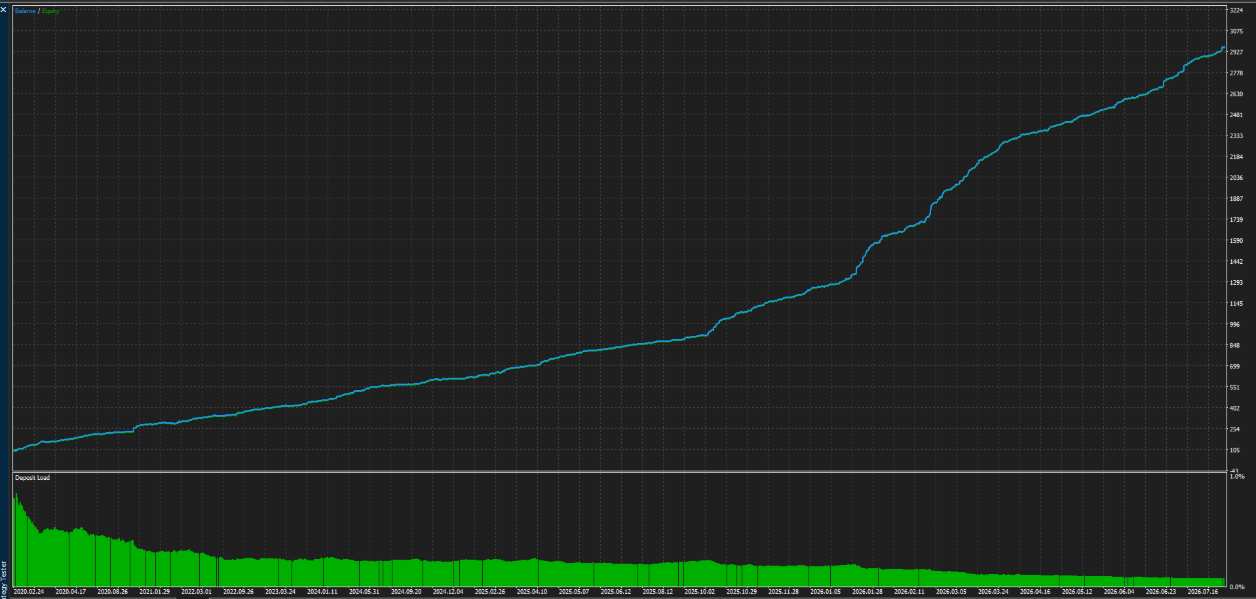Select the 848 axis value
1256x599 pixels.
[1235, 346]
